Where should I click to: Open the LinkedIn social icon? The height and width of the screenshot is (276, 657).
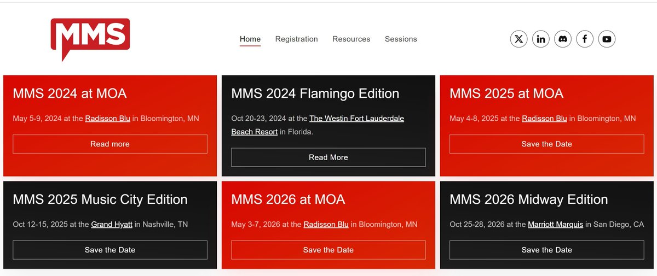[x=541, y=39]
